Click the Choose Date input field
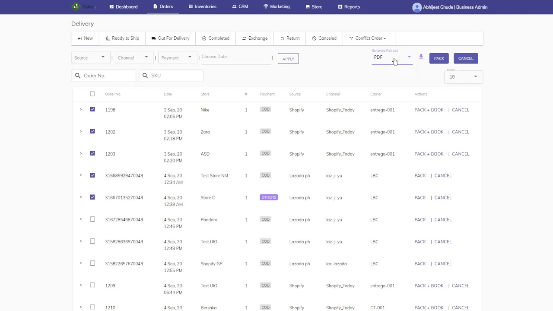This screenshot has height=311, width=553. coord(236,57)
